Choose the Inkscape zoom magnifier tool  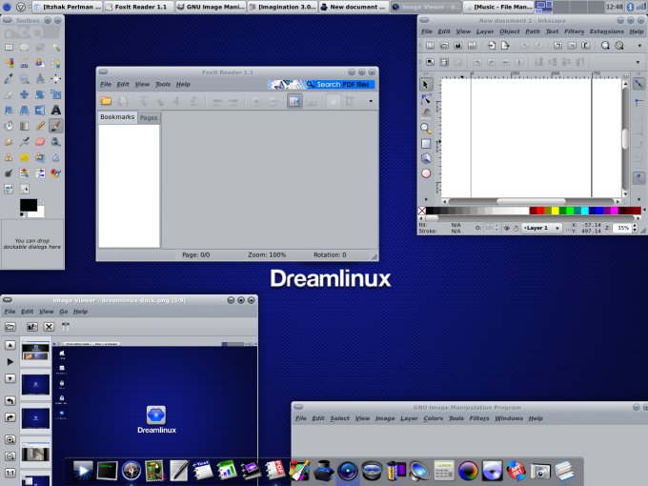[x=426, y=128]
